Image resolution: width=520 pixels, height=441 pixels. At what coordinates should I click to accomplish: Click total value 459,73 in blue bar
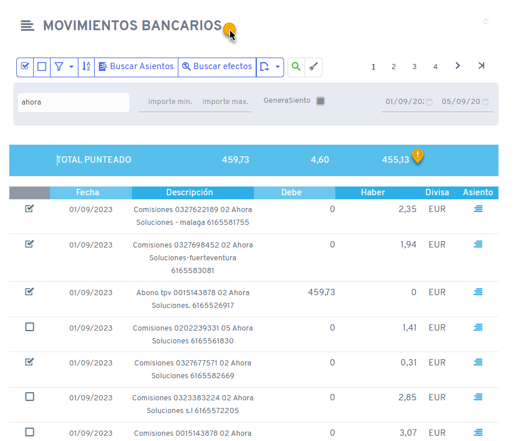(x=235, y=160)
